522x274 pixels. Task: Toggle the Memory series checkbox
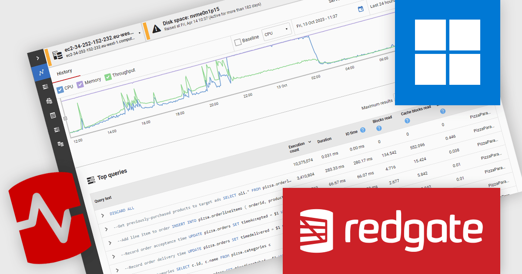point(80,84)
